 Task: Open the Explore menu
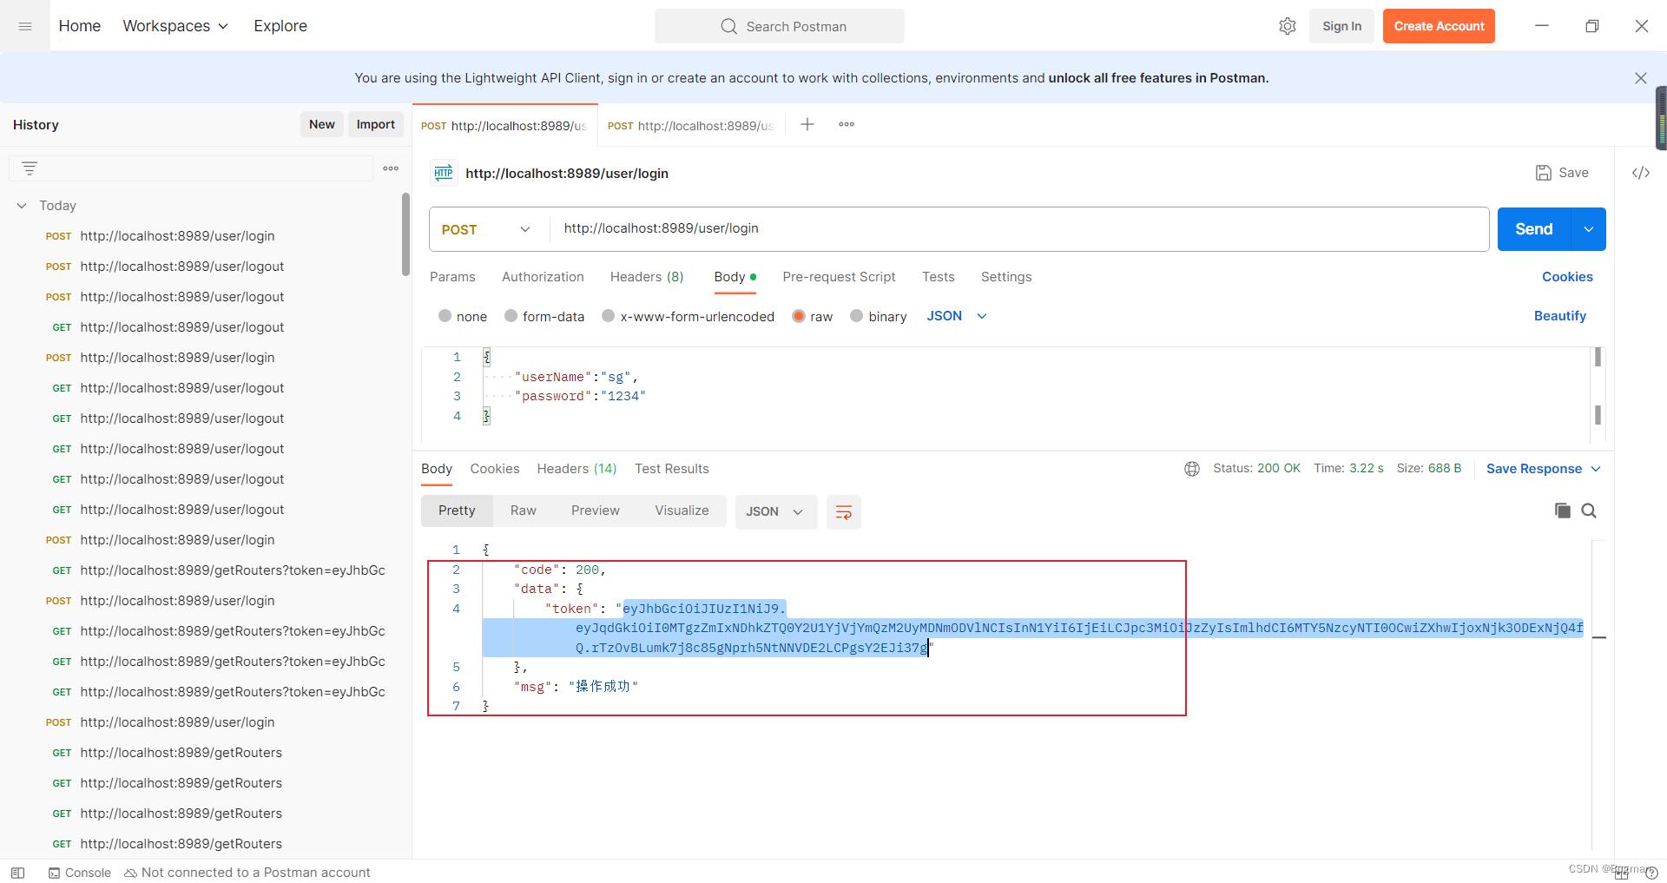click(x=280, y=26)
